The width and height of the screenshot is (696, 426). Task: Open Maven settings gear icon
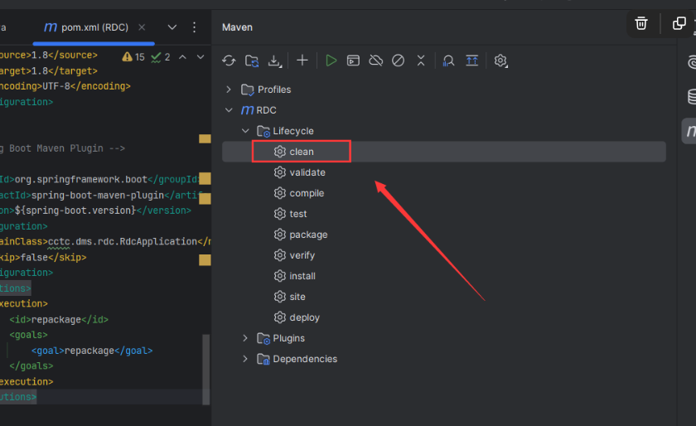click(x=500, y=61)
